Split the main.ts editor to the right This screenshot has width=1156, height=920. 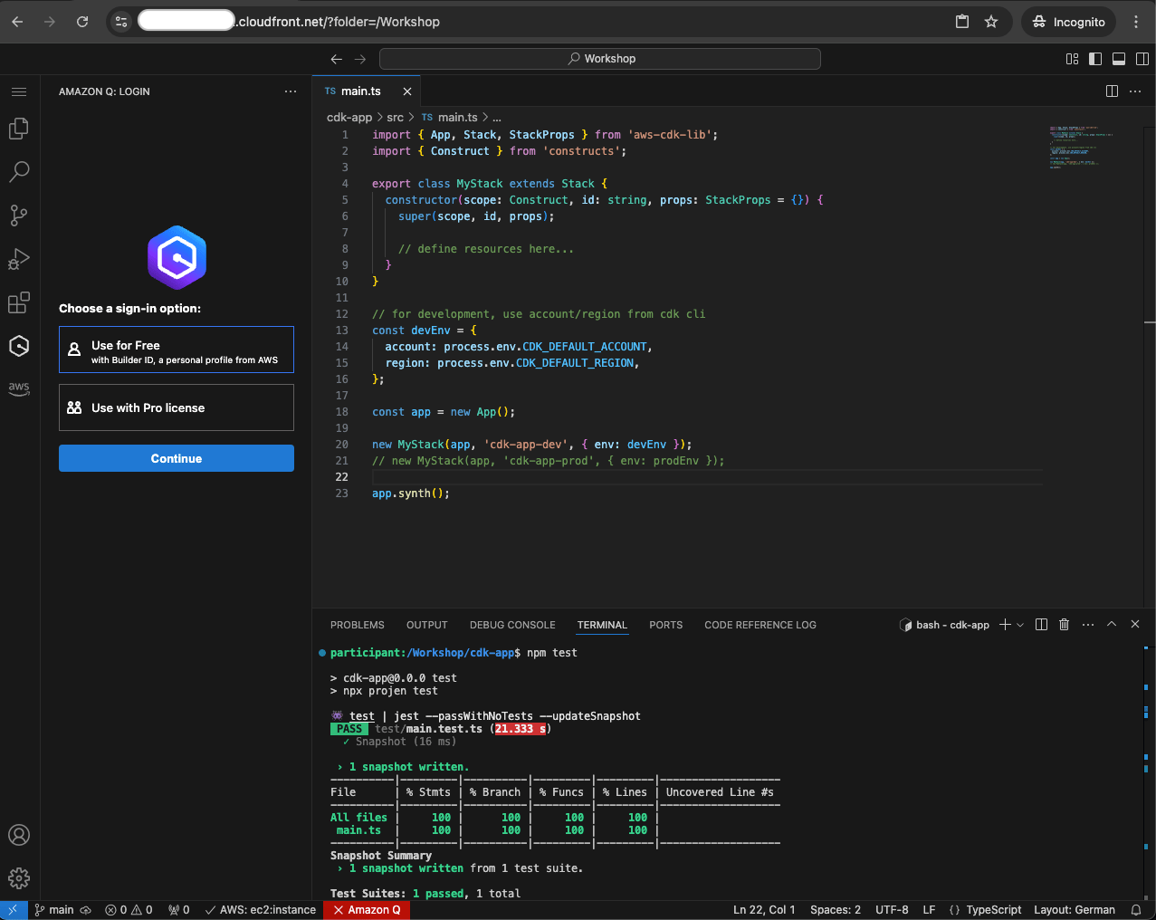pos(1112,91)
